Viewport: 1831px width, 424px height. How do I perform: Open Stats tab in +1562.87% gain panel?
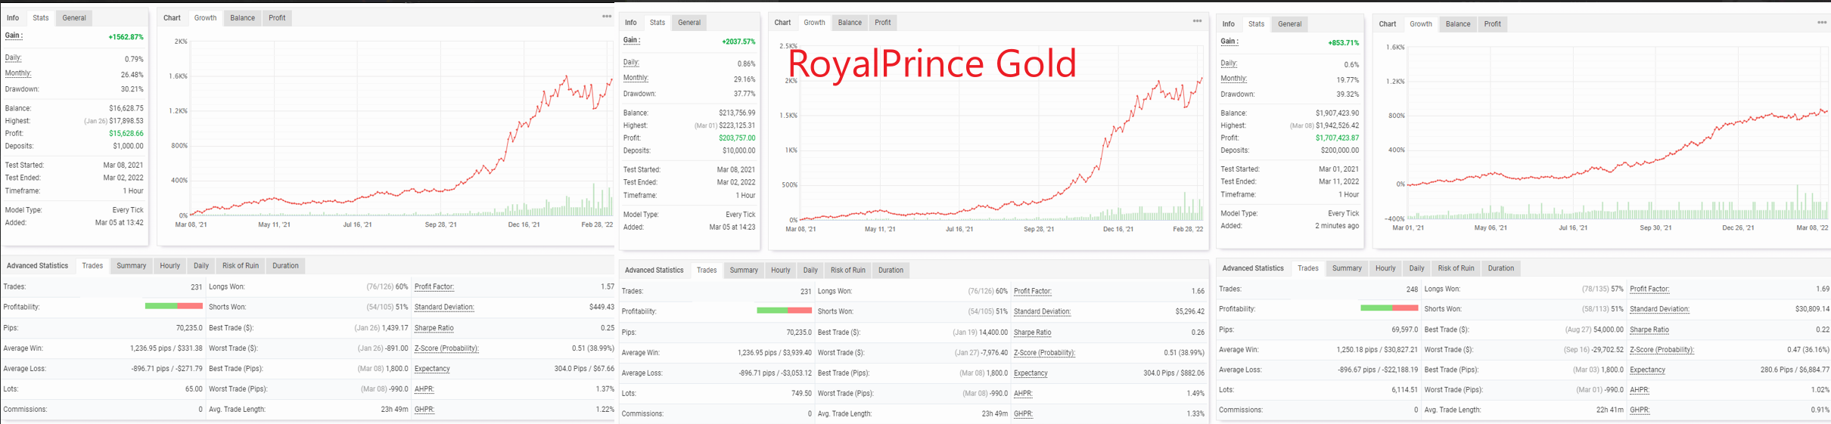pyautogui.click(x=41, y=17)
